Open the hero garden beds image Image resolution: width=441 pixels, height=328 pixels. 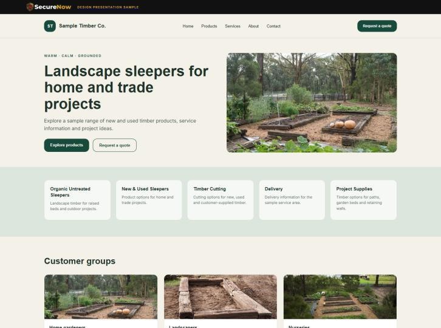312,103
